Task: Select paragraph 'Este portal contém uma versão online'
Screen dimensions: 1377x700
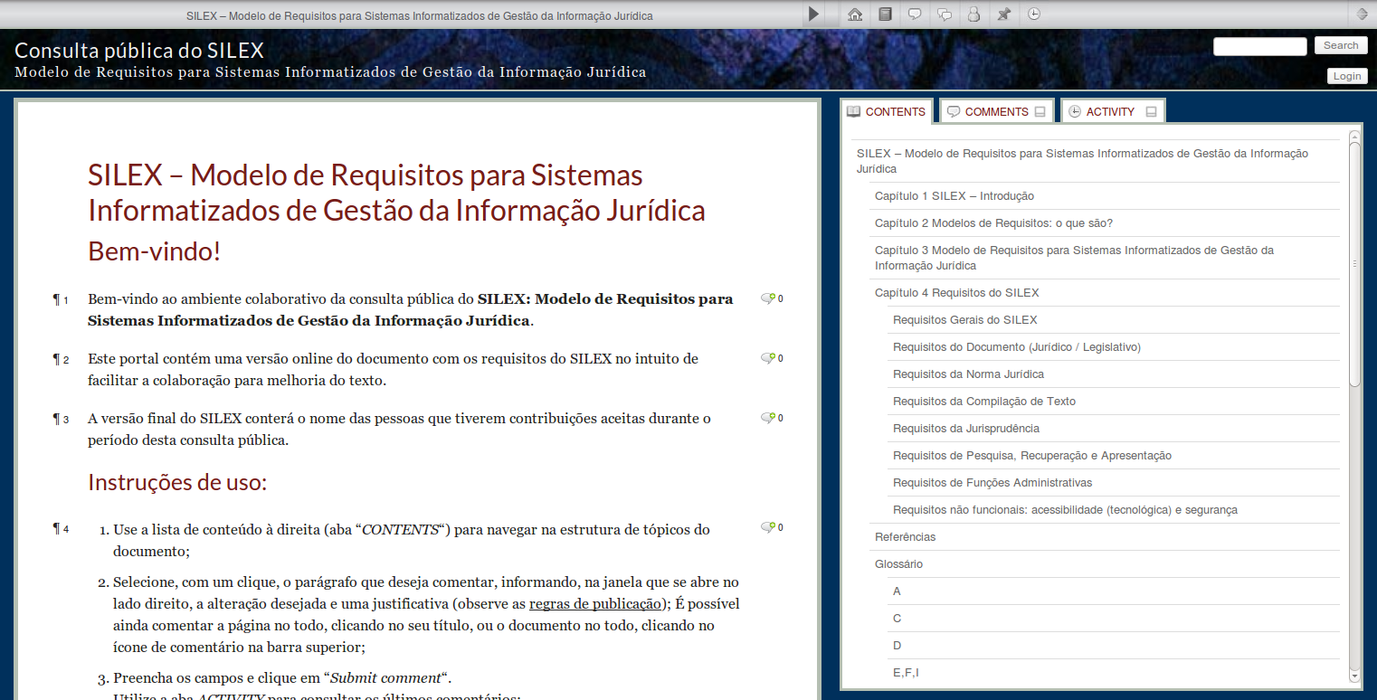Action: pyautogui.click(x=393, y=370)
